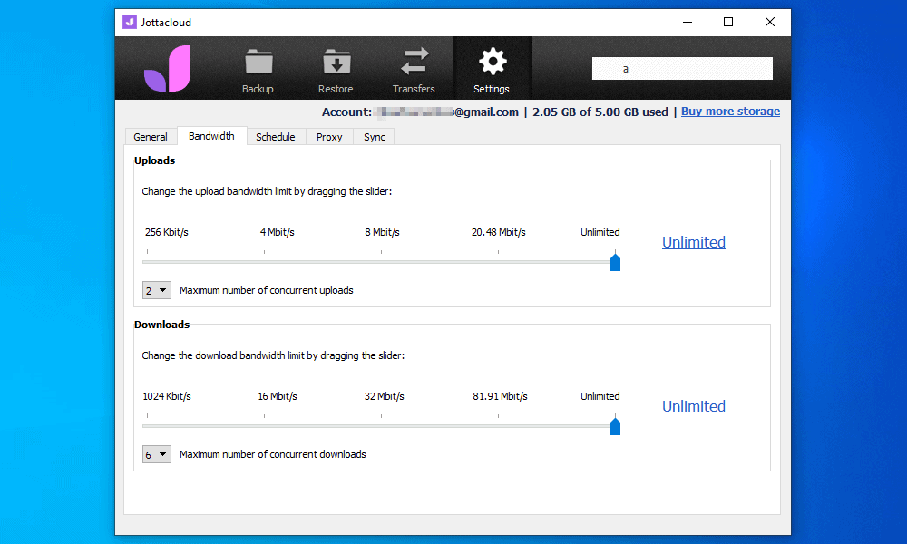Maximize the Jottacloud window
This screenshot has height=544, width=907.
tap(728, 23)
